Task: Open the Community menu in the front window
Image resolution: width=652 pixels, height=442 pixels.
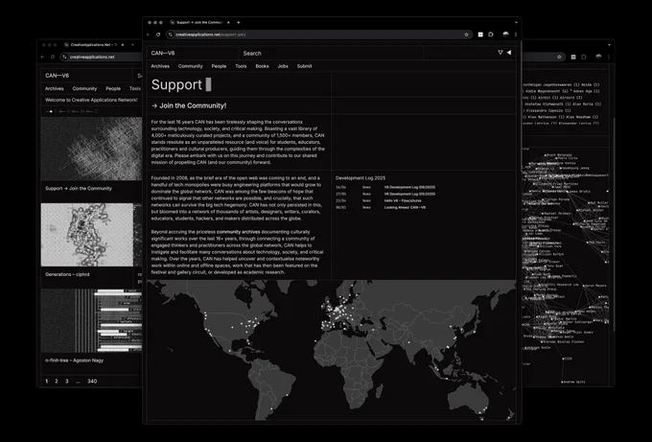Action: (191, 66)
